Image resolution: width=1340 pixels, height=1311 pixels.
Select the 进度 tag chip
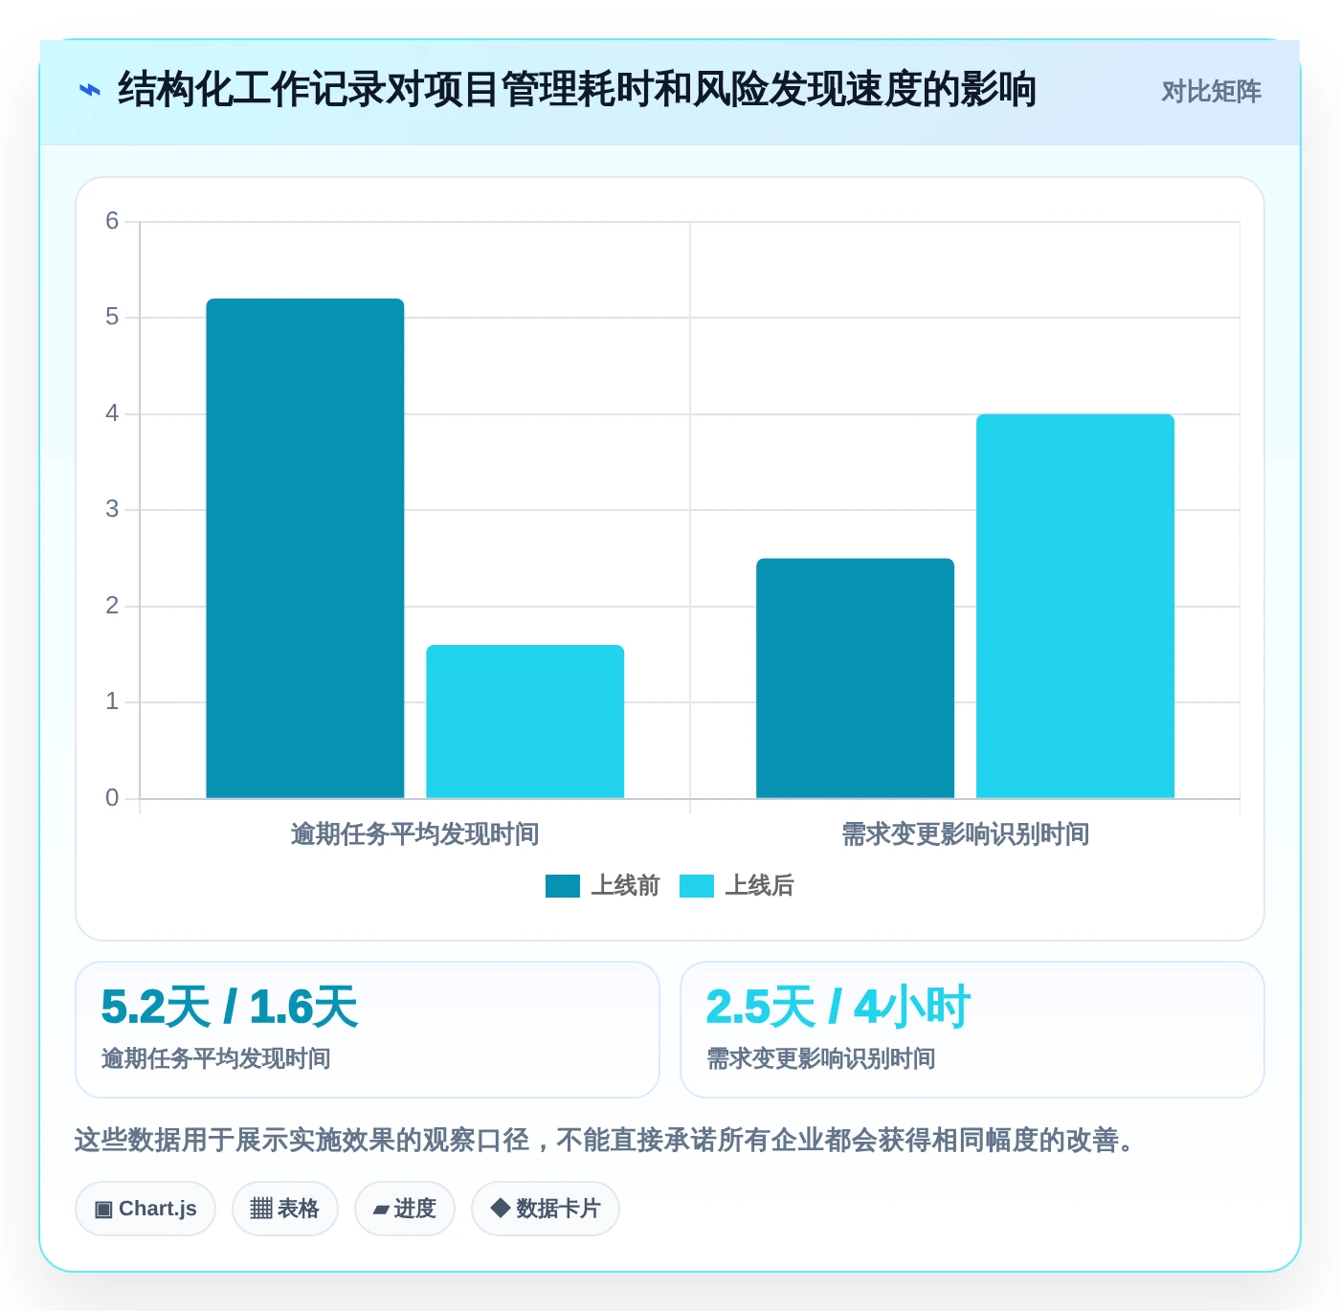click(x=405, y=1209)
